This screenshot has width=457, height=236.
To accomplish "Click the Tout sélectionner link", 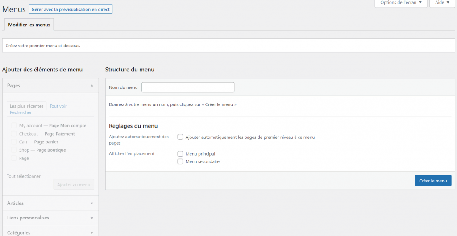I will pyautogui.click(x=24, y=176).
